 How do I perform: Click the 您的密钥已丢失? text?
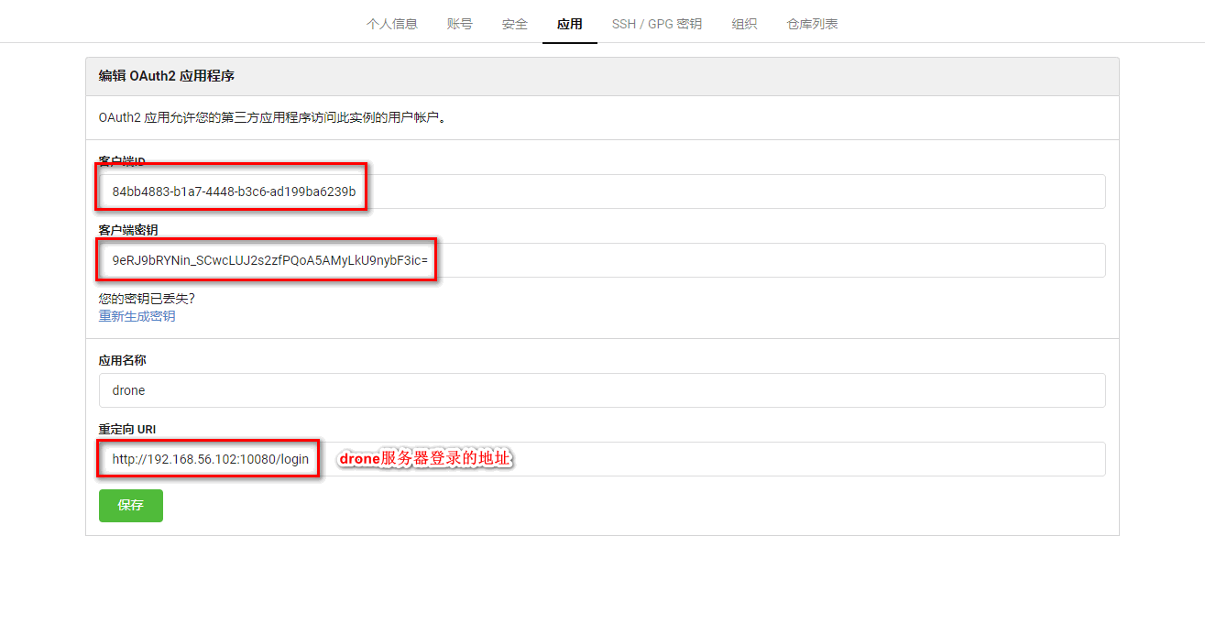coord(147,299)
